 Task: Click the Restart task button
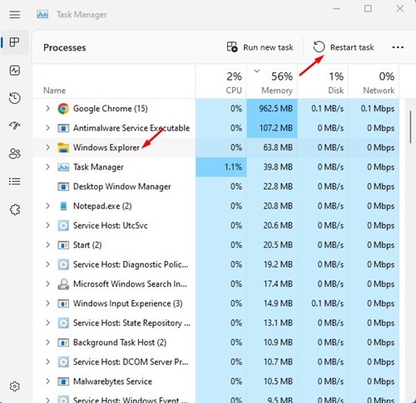coord(344,47)
